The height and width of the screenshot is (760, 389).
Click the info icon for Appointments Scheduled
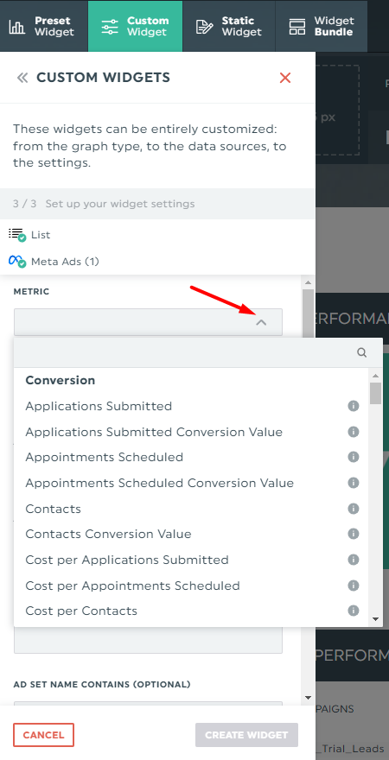[354, 457]
